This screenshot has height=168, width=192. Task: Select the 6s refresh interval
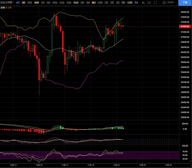143,2
